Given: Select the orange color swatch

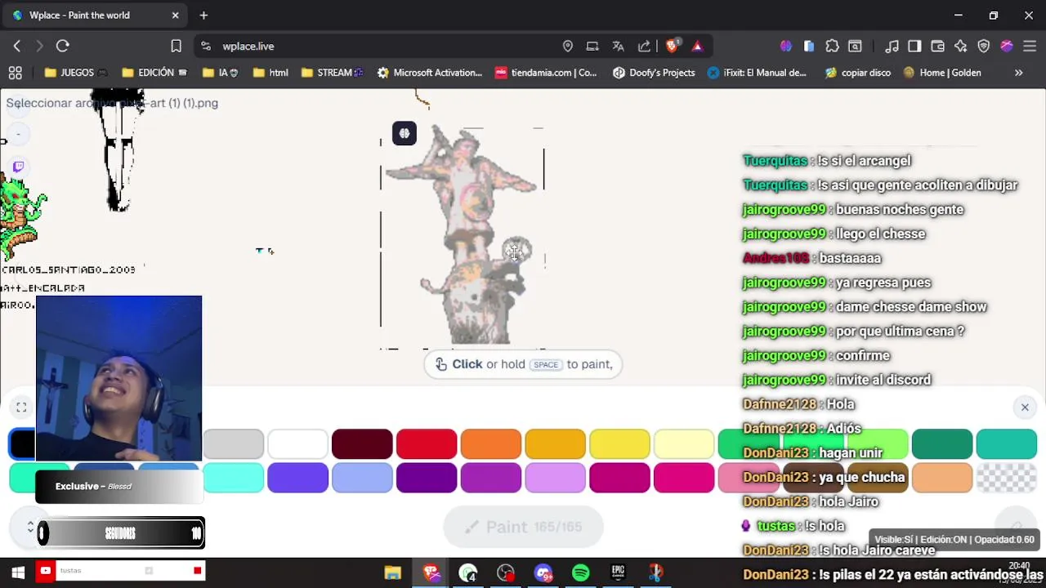Looking at the screenshot, I should coord(491,444).
